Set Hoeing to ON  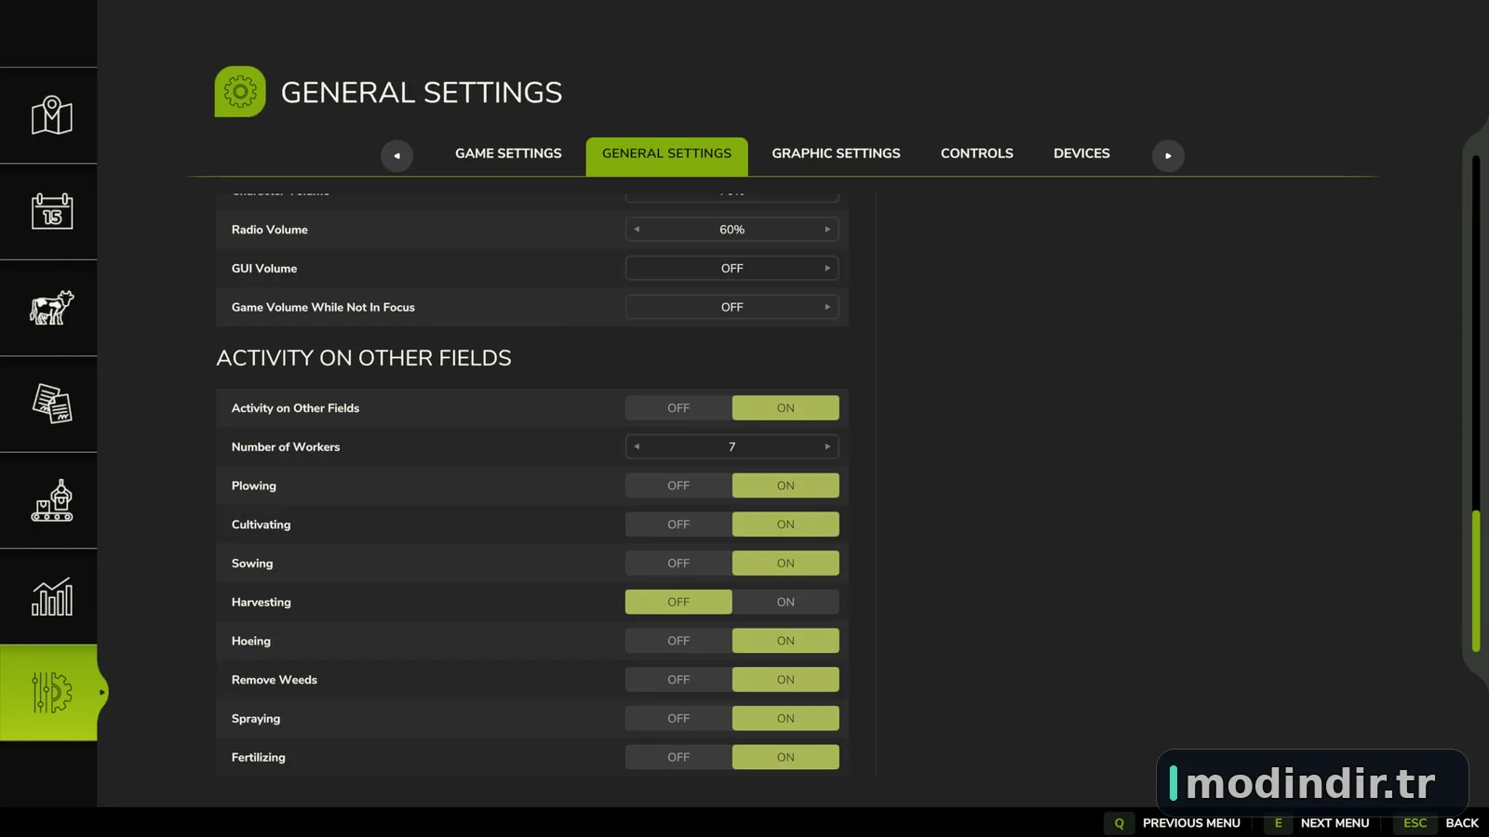(x=785, y=641)
